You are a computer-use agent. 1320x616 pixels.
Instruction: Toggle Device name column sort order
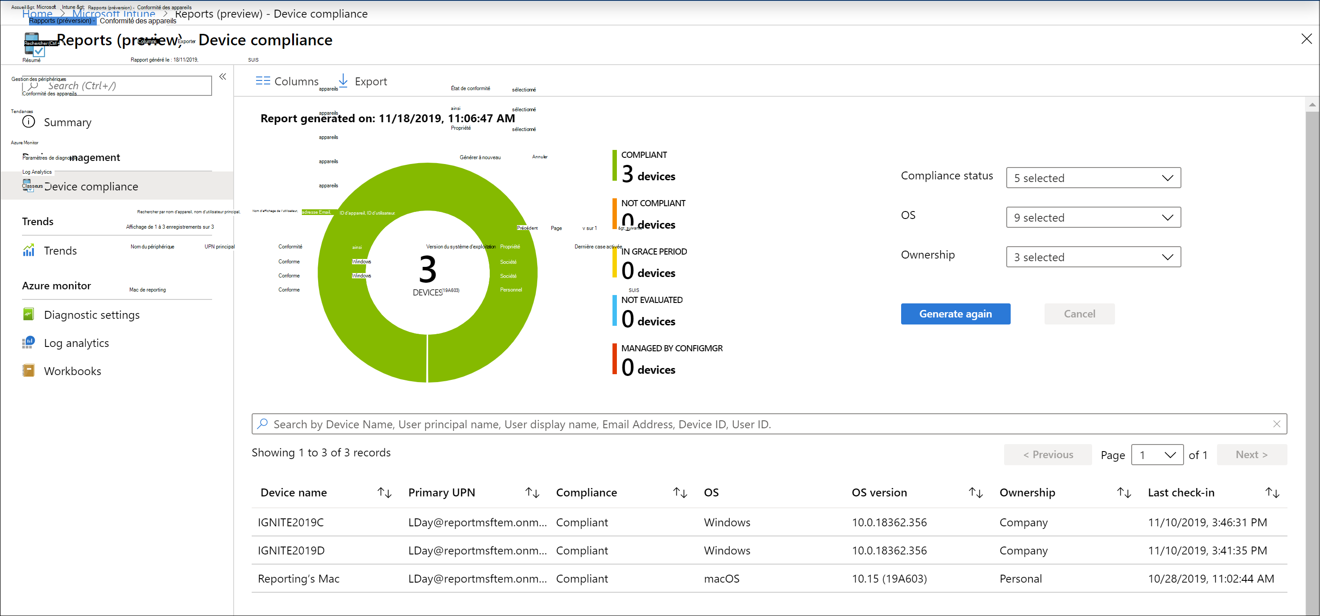(382, 492)
